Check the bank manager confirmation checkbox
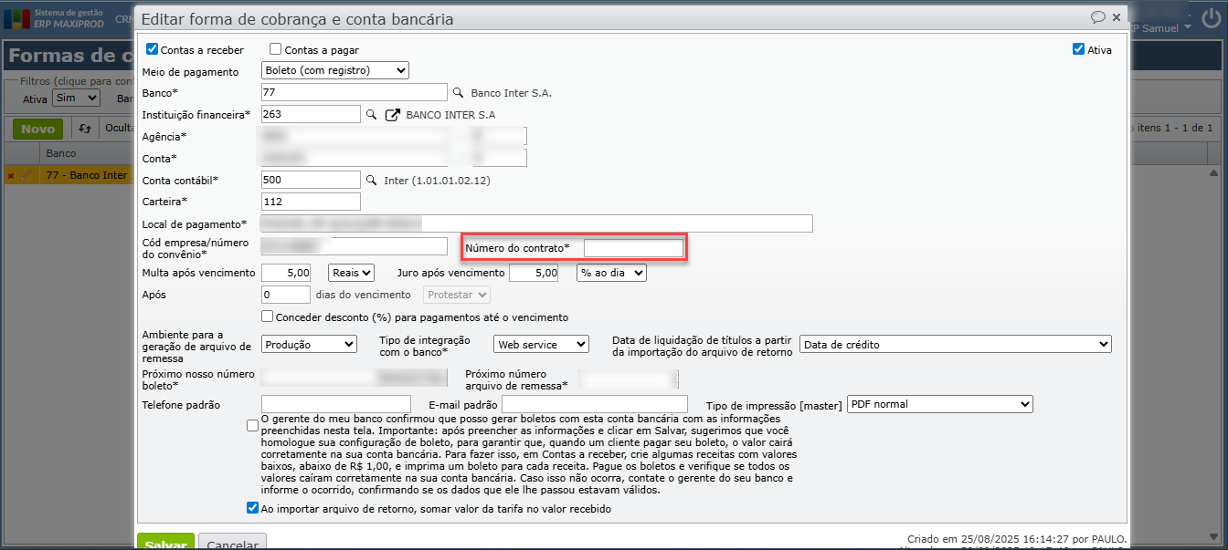This screenshot has height=550, width=1228. tap(252, 425)
